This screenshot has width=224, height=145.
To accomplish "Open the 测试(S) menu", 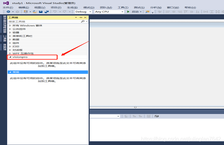I will (x=139, y=7).
